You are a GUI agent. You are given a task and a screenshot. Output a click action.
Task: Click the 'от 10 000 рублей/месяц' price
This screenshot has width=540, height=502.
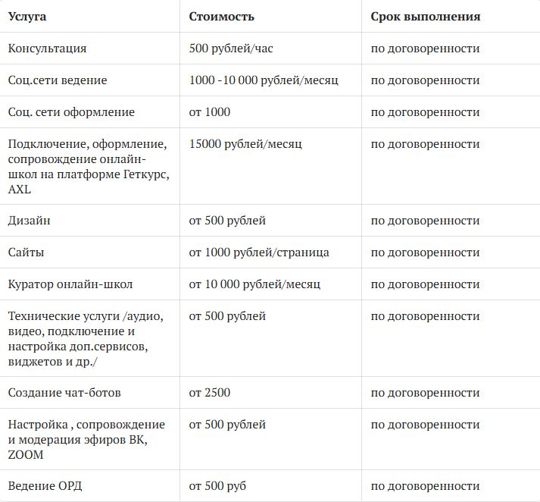[x=254, y=284]
